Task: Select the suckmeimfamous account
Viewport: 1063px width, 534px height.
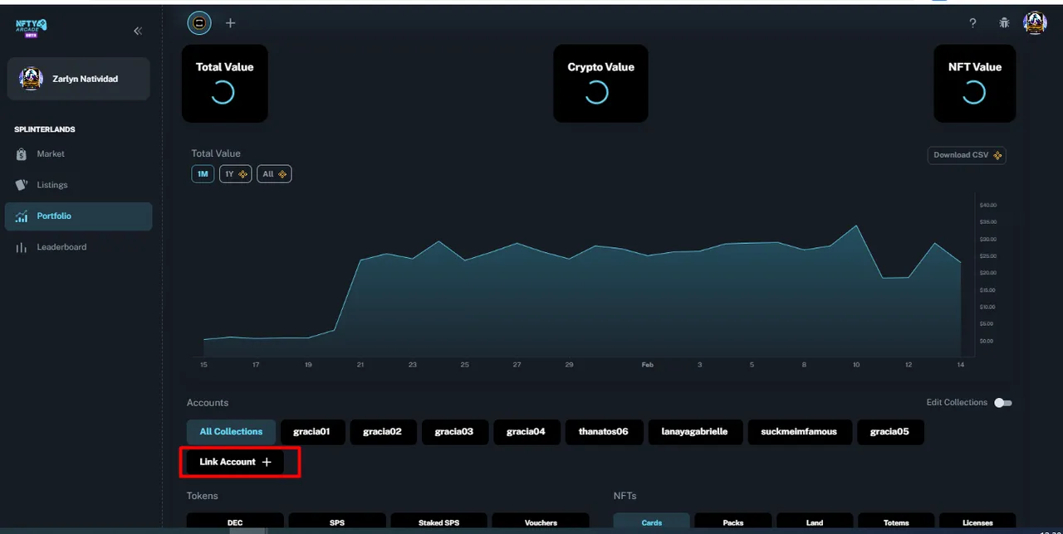Action: [799, 432]
